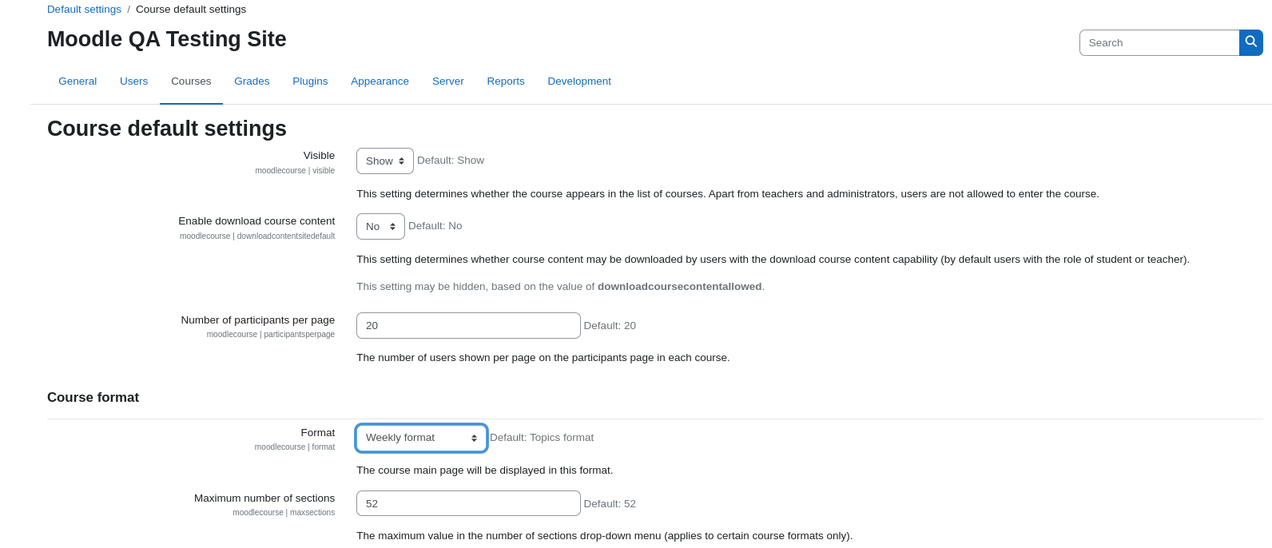
Task: Switch to the Server tab
Action: pos(447,81)
